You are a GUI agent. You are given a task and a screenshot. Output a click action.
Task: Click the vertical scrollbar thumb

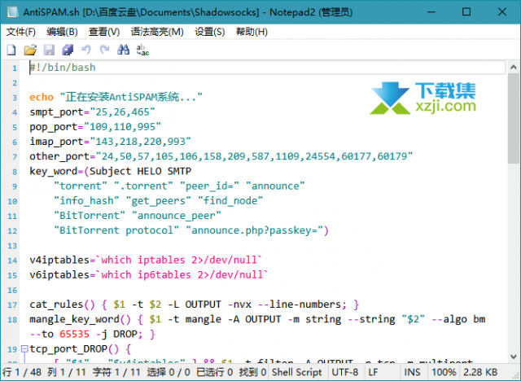(514, 118)
